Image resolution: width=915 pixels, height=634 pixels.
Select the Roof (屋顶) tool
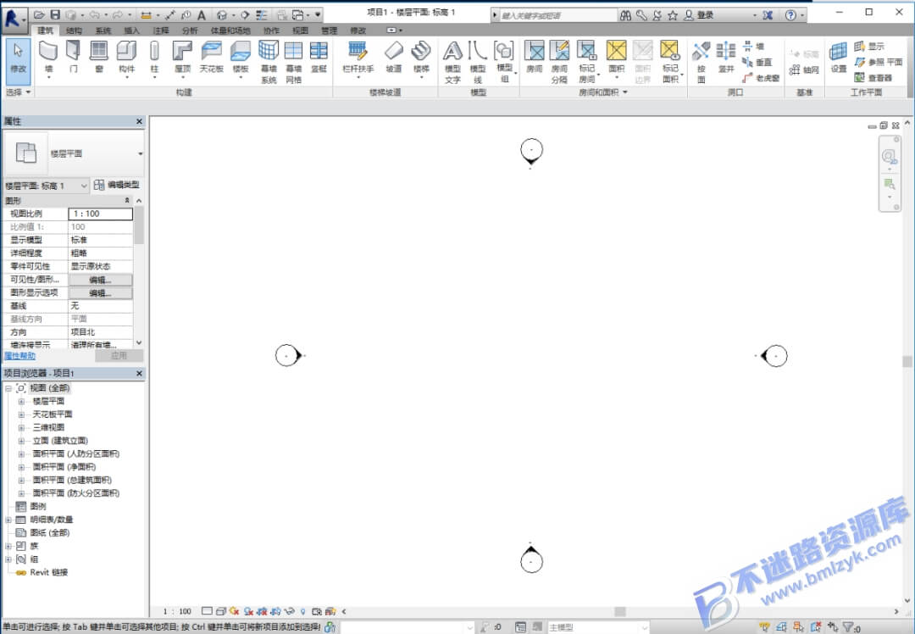[183, 59]
